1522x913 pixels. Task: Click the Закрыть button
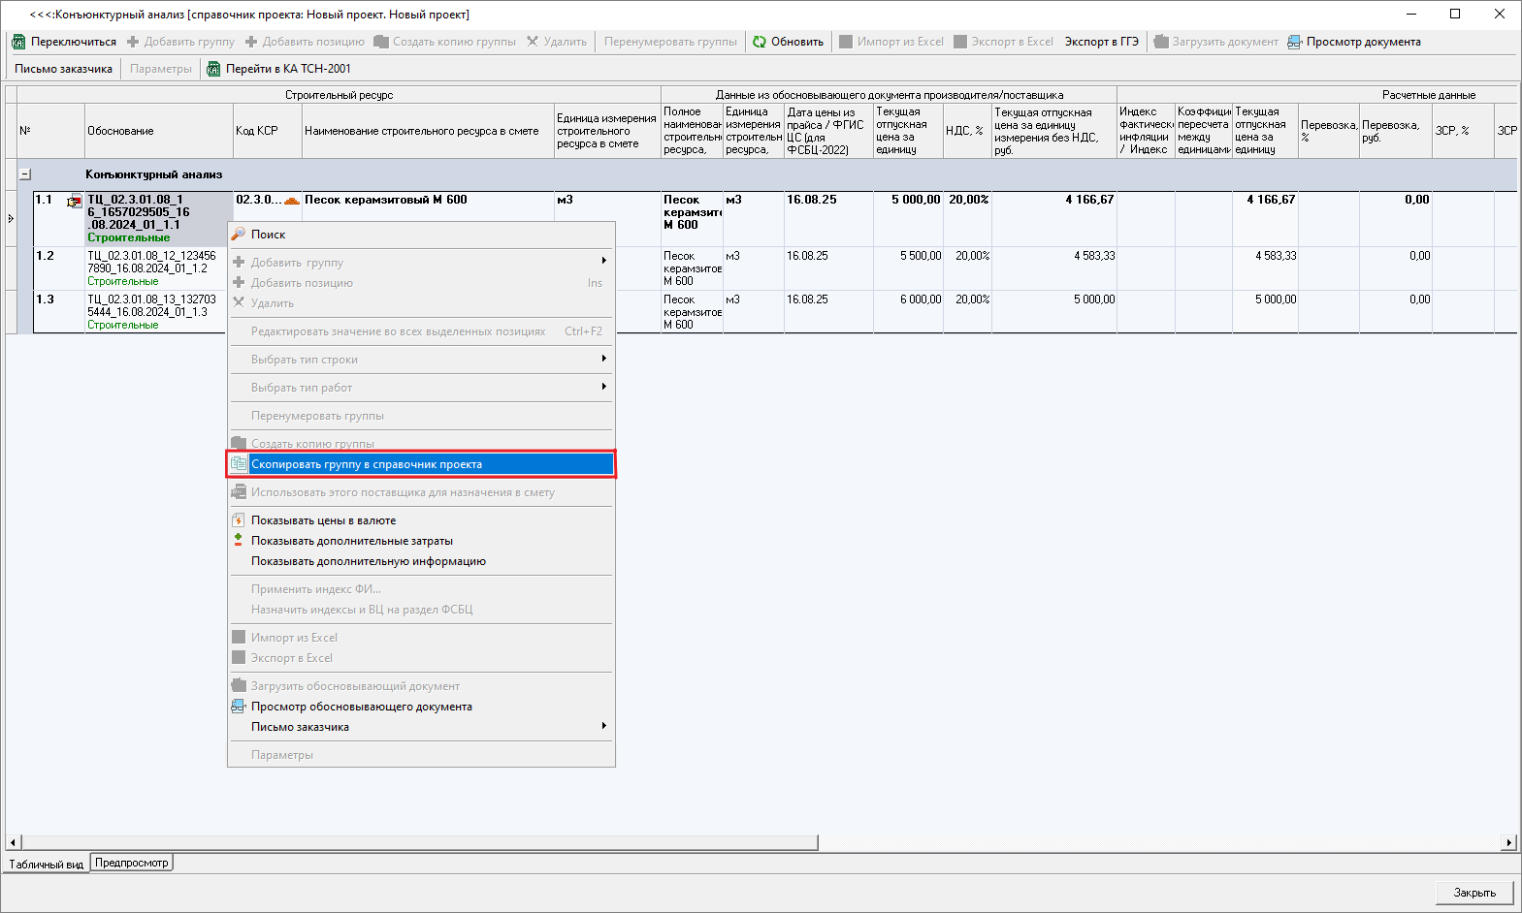click(1474, 893)
